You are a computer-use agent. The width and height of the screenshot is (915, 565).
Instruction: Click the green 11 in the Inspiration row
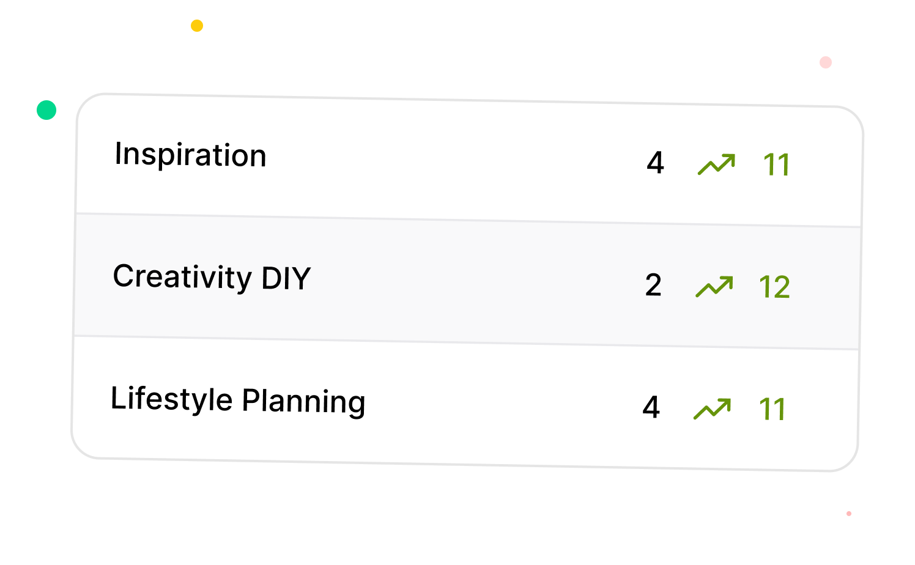[x=777, y=165]
